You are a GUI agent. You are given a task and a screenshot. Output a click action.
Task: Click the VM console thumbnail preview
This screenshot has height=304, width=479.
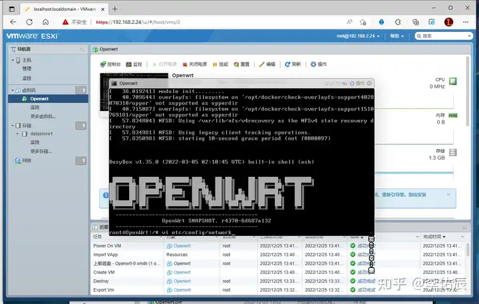point(104,92)
